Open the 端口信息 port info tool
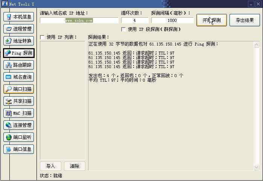The width and height of the screenshot is (263, 181). 19,149
